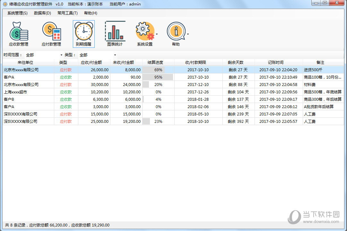This screenshot has height=231, width=347.
Task: Open the 常用工具(T) menu
Action: point(67,13)
